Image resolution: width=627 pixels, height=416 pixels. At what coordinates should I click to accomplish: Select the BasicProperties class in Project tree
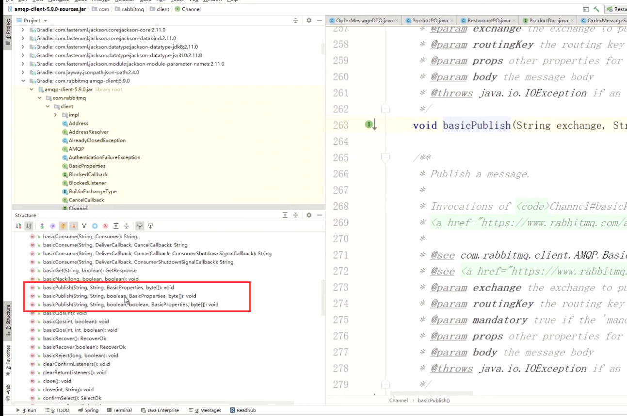(87, 166)
